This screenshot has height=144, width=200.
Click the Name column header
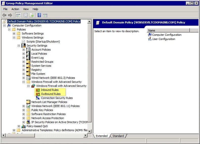point(168,30)
